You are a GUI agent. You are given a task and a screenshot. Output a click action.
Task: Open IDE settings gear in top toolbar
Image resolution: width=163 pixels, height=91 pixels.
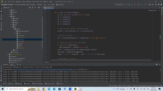(159, 5)
